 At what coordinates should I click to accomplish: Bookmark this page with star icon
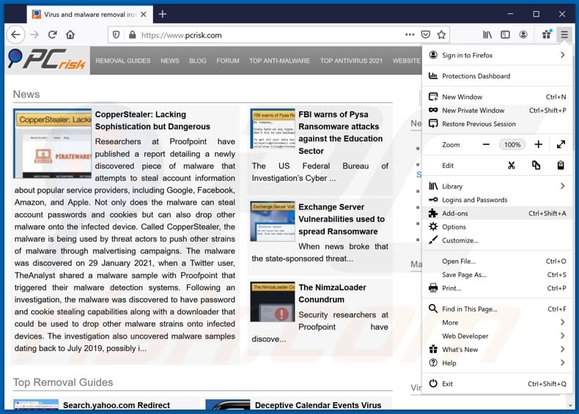pos(441,34)
